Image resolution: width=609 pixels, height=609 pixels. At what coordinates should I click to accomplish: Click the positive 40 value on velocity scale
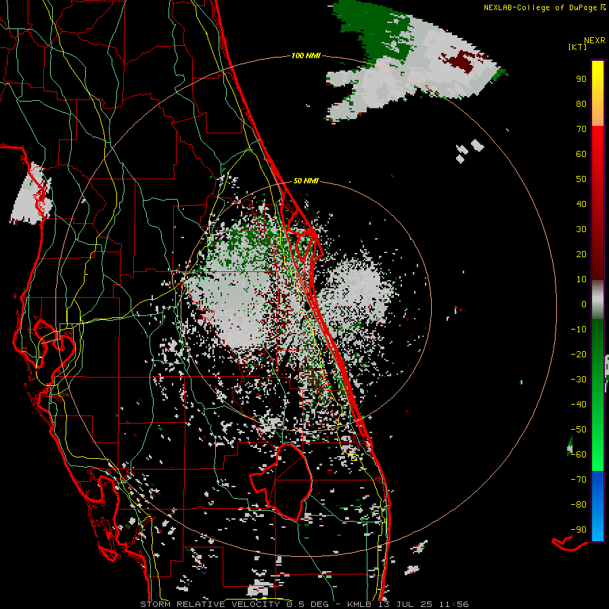click(581, 204)
